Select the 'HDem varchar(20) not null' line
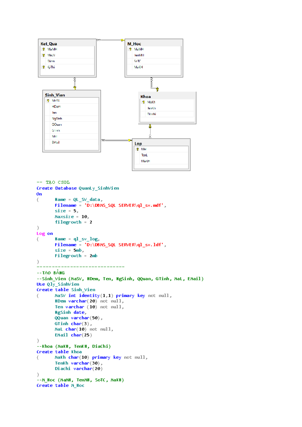The width and height of the screenshot is (302, 427). pyautogui.click(x=89, y=301)
